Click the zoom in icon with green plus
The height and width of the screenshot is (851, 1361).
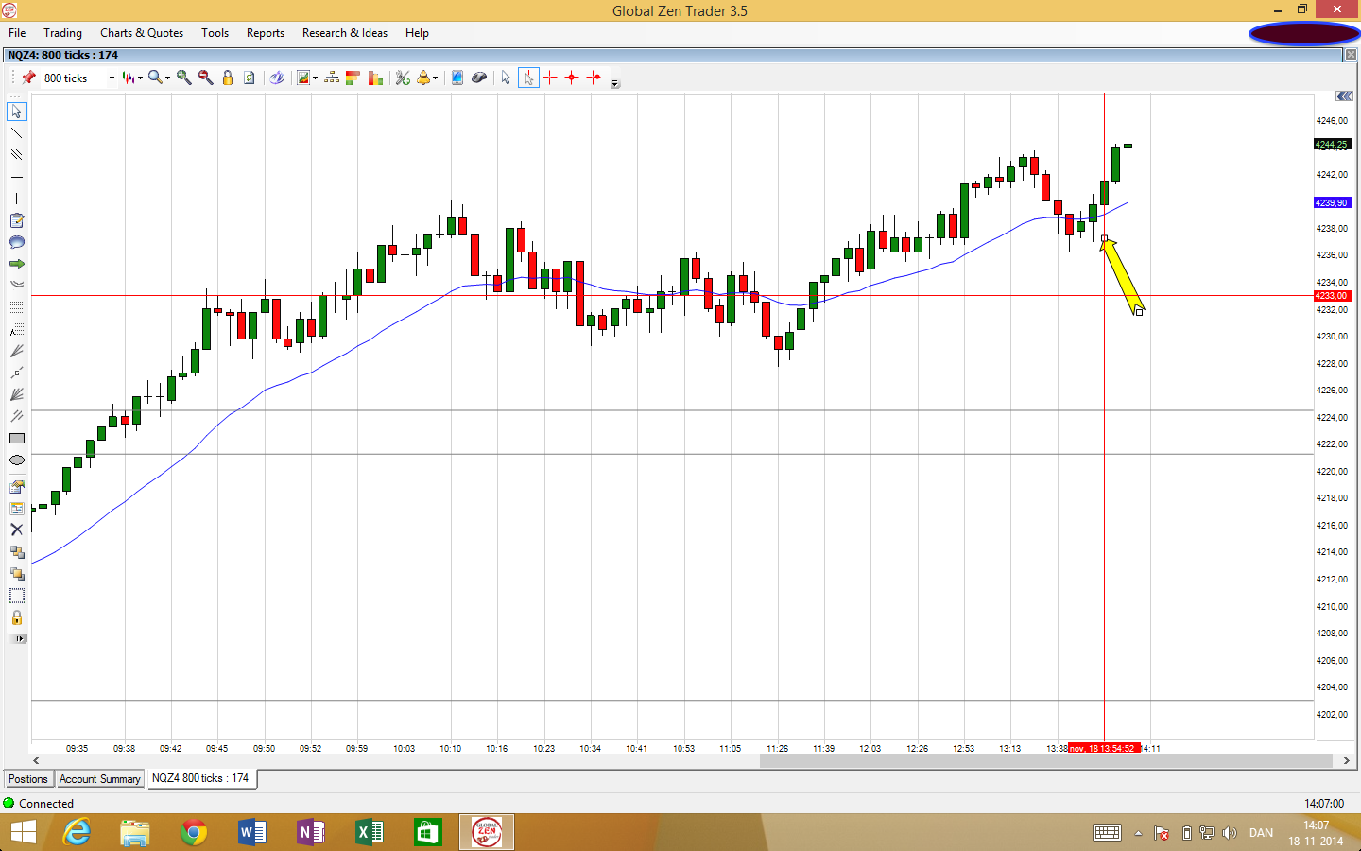(184, 78)
